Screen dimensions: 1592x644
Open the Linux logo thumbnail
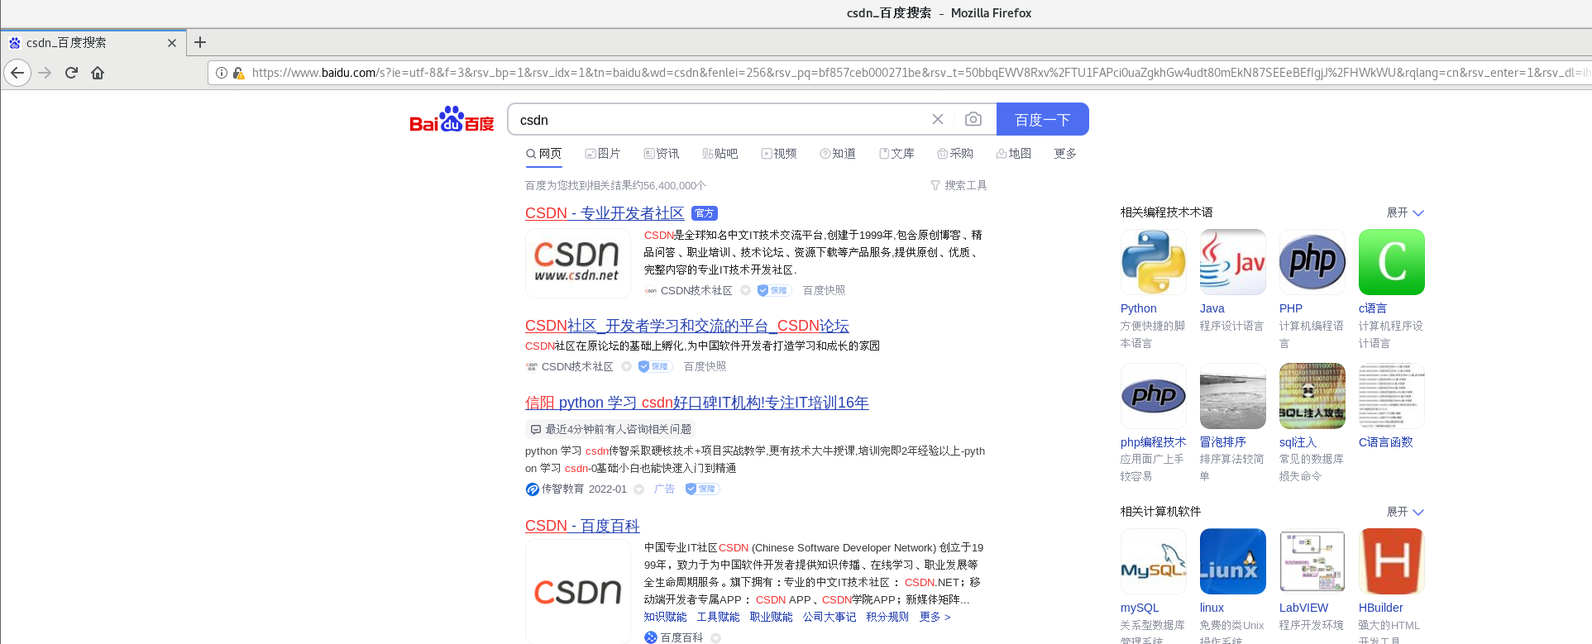(x=1233, y=561)
